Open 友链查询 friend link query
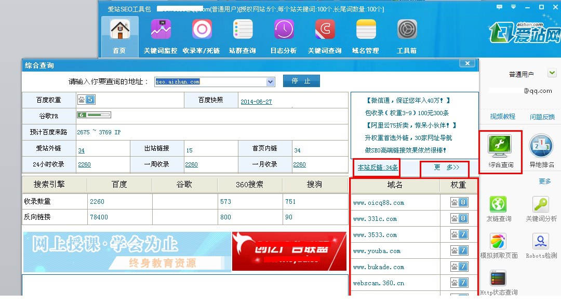The width and height of the screenshot is (561, 307). point(498,204)
